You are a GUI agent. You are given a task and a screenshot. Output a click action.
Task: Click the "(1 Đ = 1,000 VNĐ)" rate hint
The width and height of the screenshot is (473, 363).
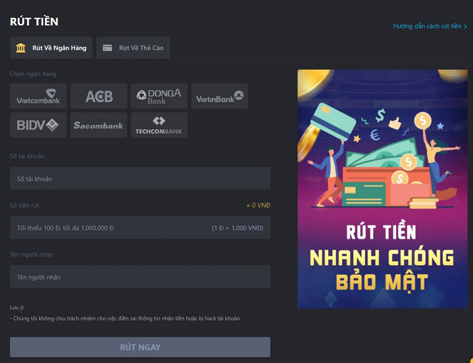click(238, 228)
